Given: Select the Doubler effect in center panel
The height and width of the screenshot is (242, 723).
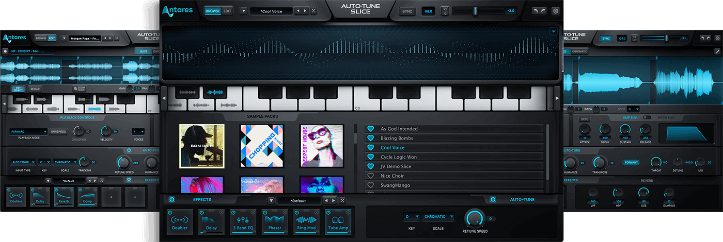Looking at the screenshot, I should pyautogui.click(x=179, y=221).
